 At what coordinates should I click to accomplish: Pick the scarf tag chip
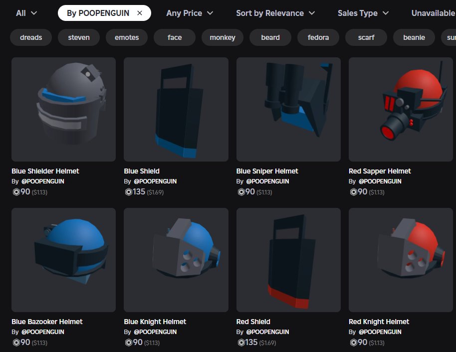(x=366, y=37)
